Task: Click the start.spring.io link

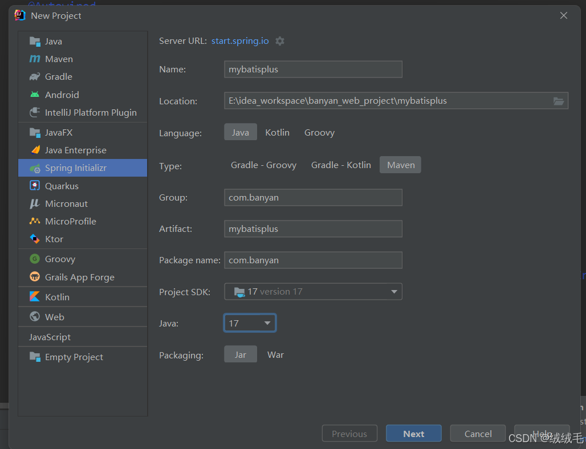Action: (239, 40)
